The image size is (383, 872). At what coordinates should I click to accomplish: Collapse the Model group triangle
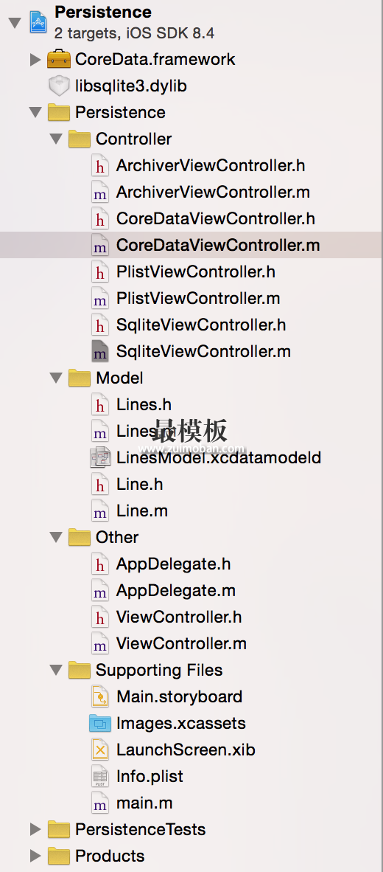click(56, 378)
